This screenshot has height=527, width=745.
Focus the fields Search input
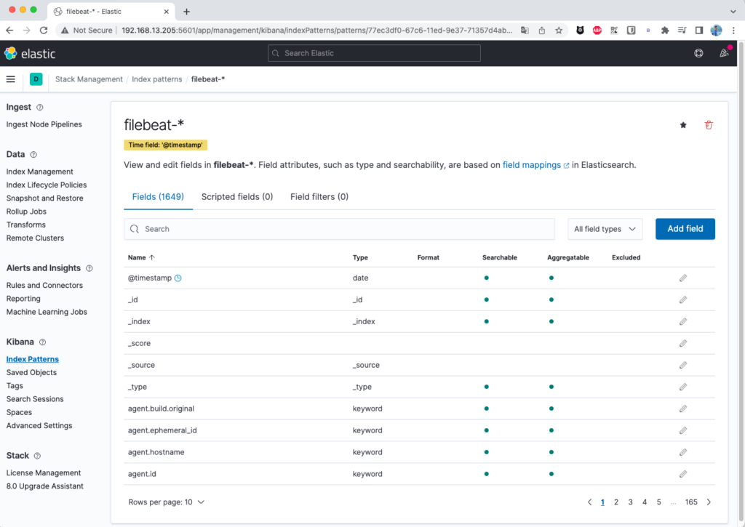[x=339, y=229]
